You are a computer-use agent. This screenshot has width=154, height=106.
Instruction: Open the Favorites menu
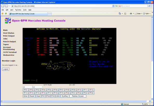click(x=18, y=10)
